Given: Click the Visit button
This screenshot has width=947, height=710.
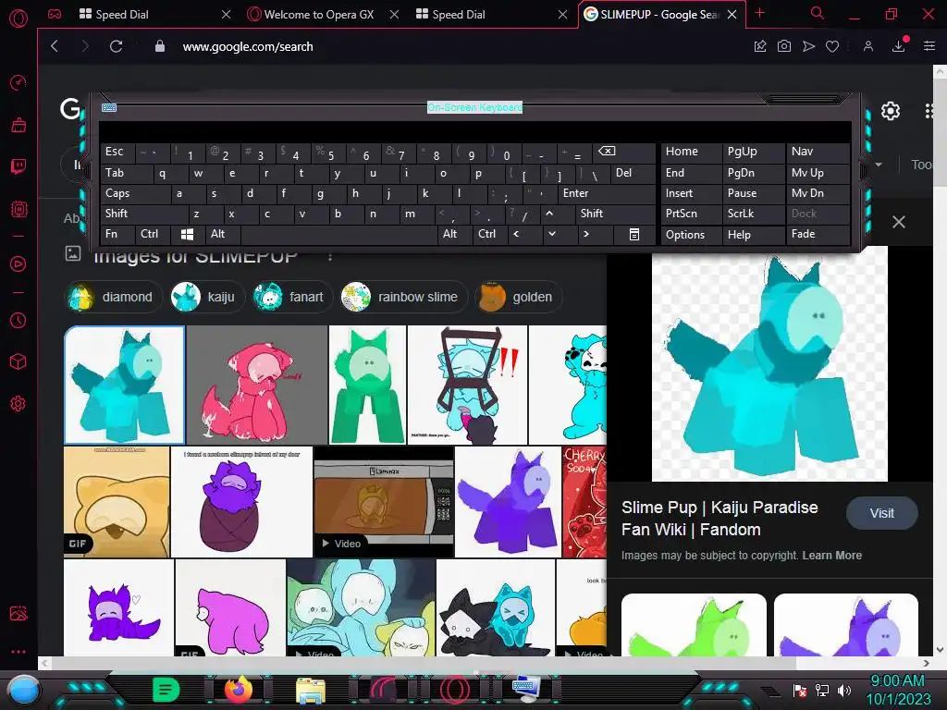Looking at the screenshot, I should tap(881, 513).
